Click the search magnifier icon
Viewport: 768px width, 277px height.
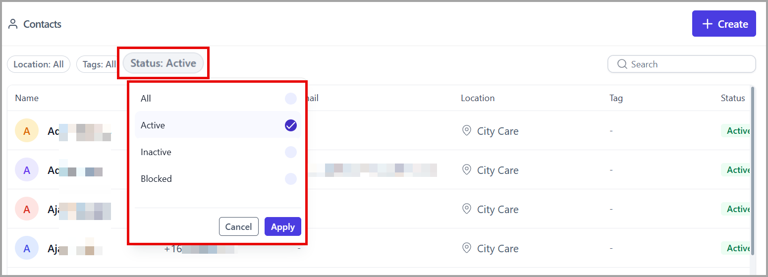point(622,64)
